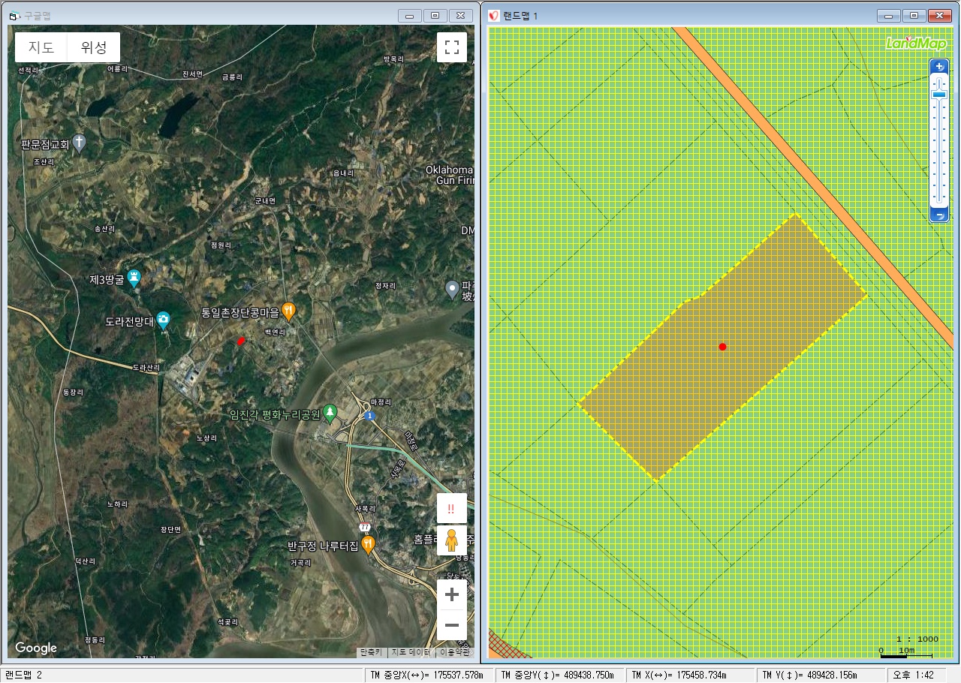Click the Google logo on the map
Viewport: 961px width, 683px height.
coord(36,648)
